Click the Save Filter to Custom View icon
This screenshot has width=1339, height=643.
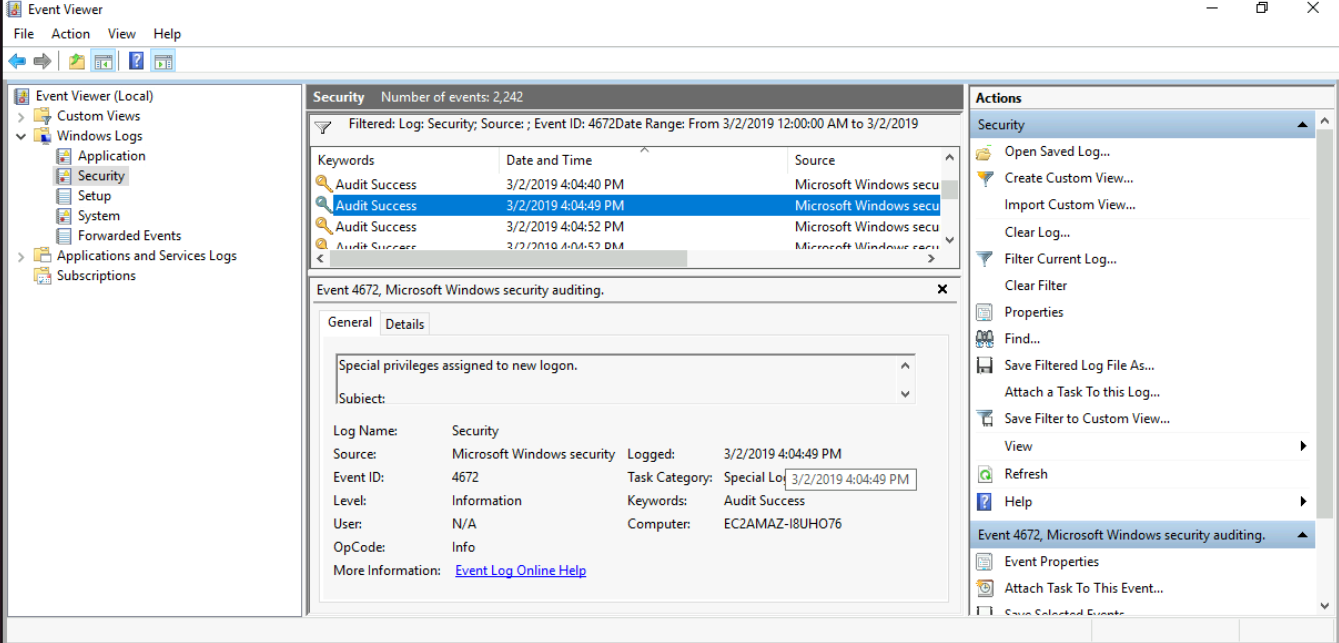click(x=985, y=419)
